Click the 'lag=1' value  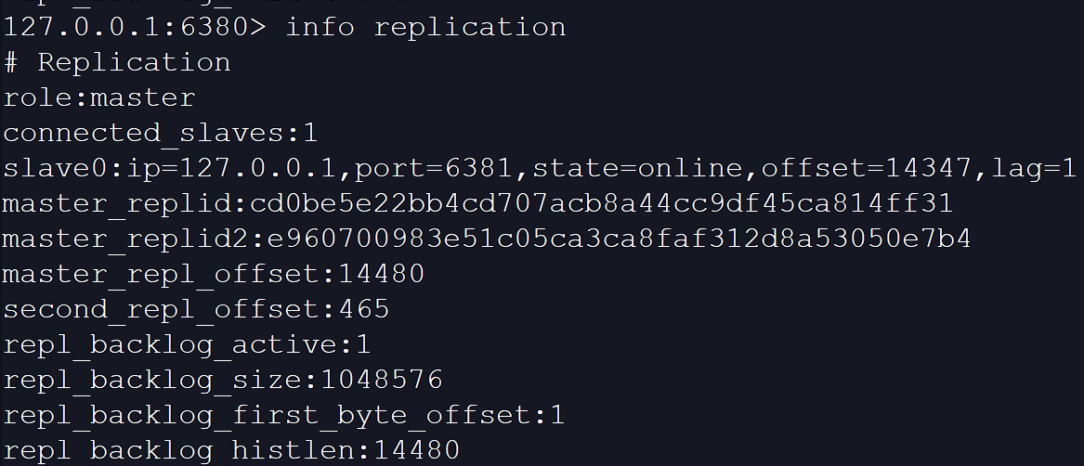pyautogui.click(x=1033, y=168)
